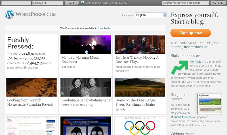
Task: Focus the Password input field
Action: [x=47, y=3]
